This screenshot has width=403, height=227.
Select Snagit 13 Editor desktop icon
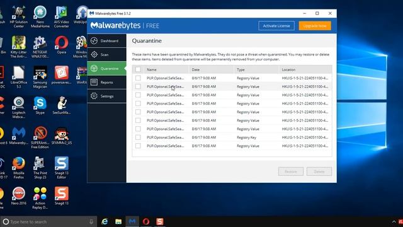[x=62, y=168]
